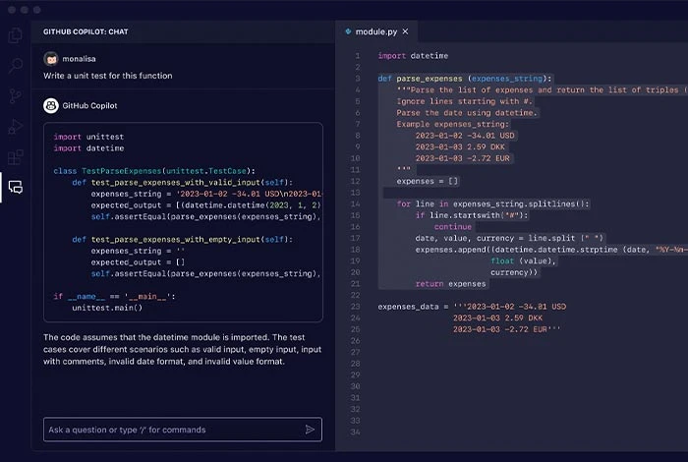This screenshot has width=688, height=462.
Task: Click 'for line in expenses_string.splitlines()' line
Action: pyautogui.click(x=492, y=204)
